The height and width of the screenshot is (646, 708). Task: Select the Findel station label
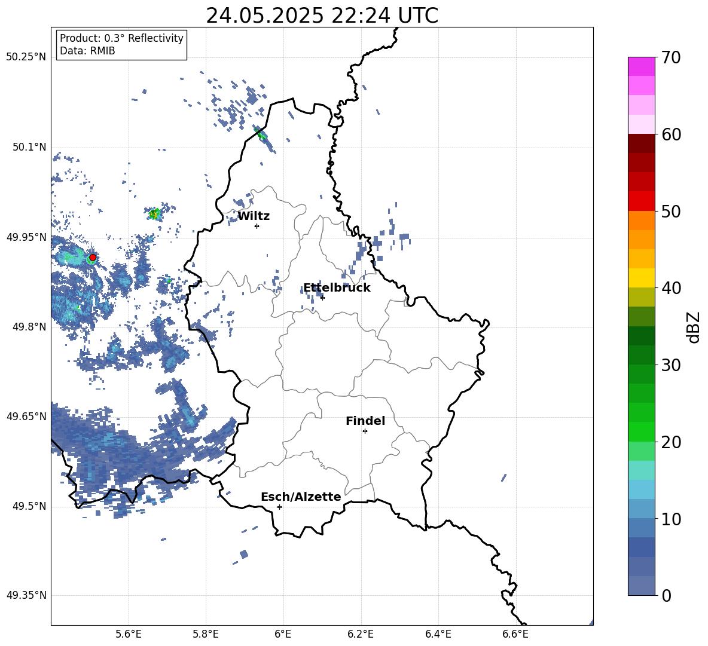click(x=365, y=421)
